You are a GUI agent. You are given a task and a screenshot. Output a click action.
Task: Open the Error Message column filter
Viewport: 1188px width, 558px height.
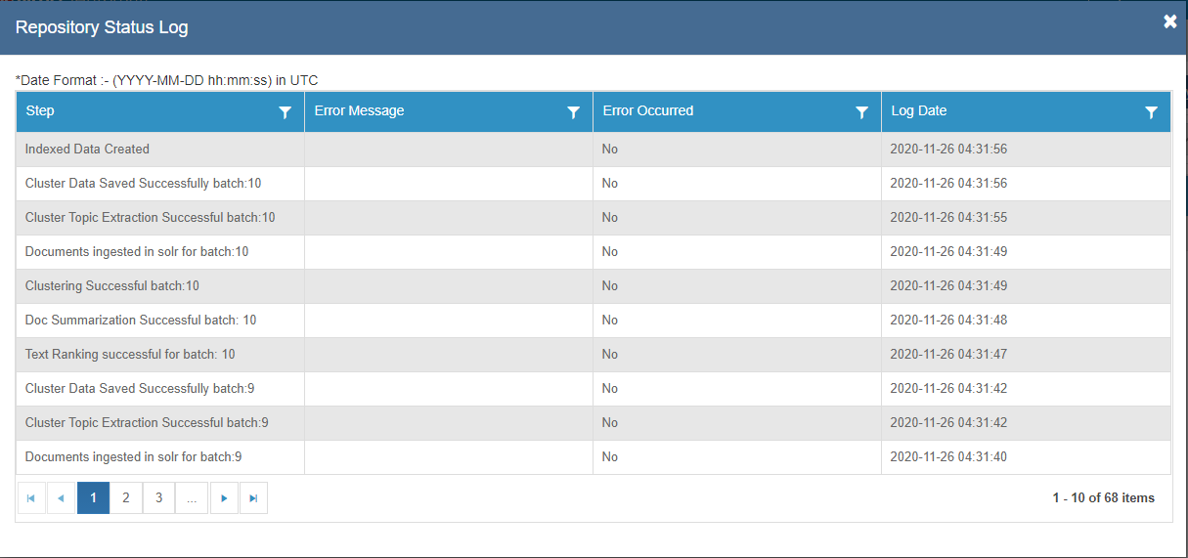(x=573, y=112)
